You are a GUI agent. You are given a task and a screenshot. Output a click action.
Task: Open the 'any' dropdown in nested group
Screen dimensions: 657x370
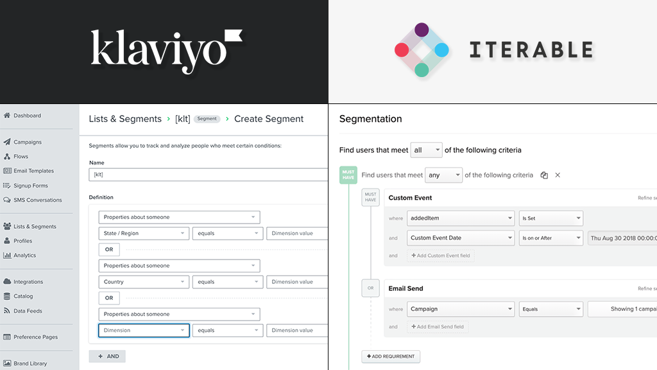443,175
